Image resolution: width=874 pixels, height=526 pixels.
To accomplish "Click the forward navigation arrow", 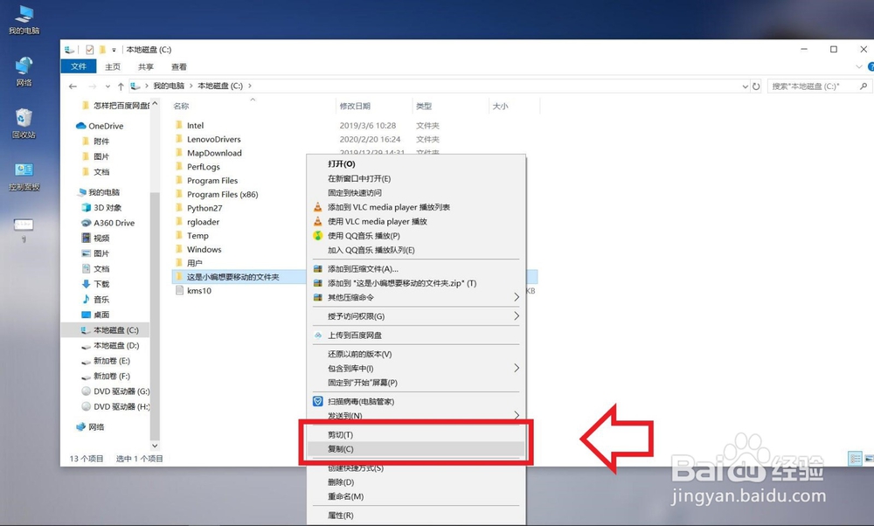I will (92, 86).
